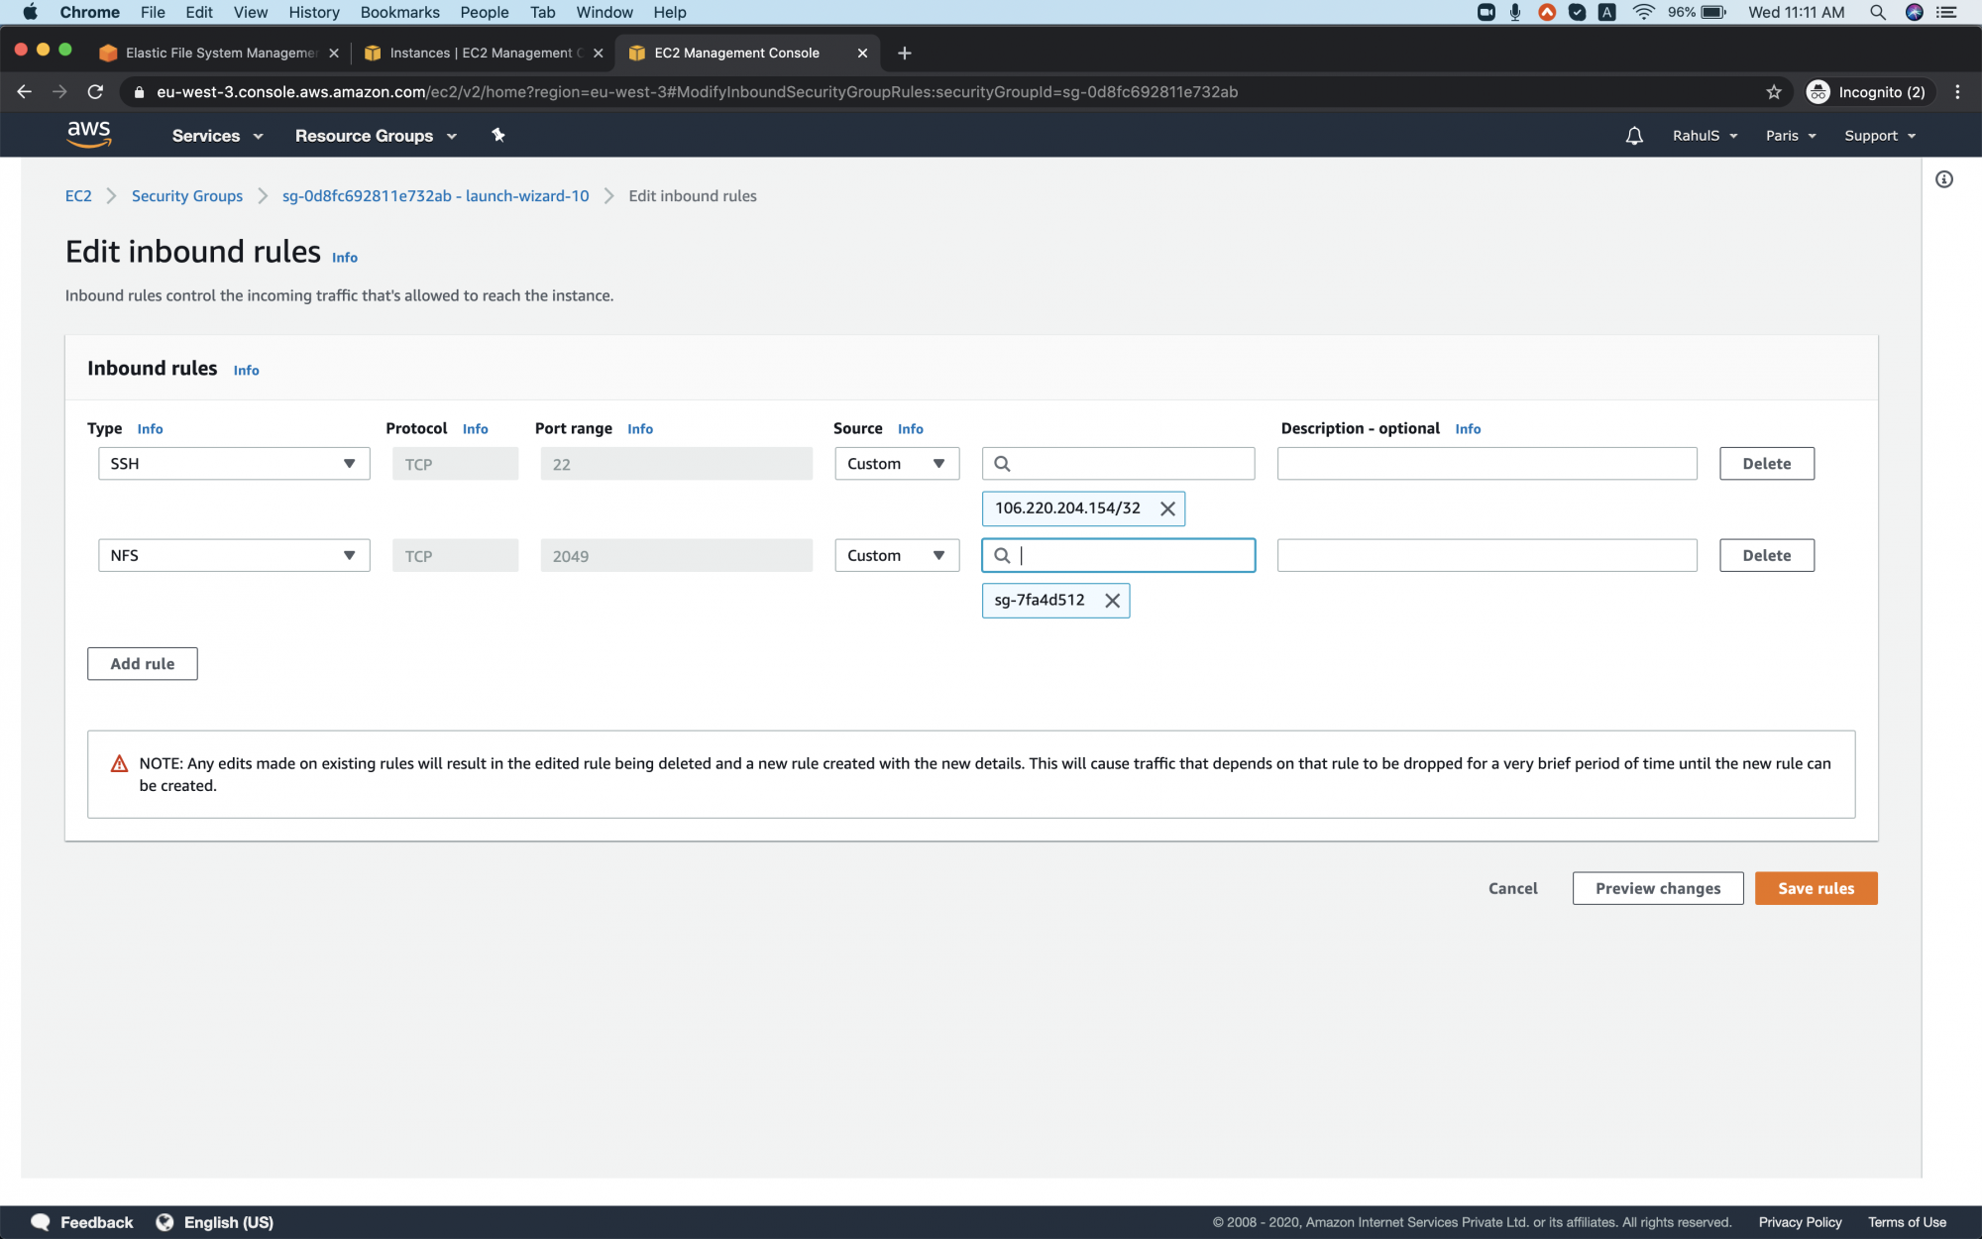Open the Paris region selector

pyautogui.click(x=1790, y=135)
